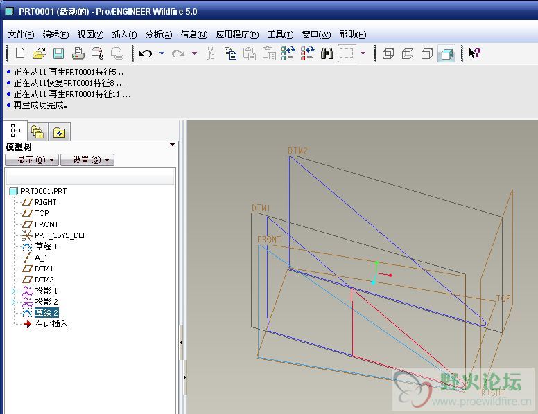Select the highlighted 草绘 2 sketch
The height and width of the screenshot is (414, 538).
coord(46,312)
